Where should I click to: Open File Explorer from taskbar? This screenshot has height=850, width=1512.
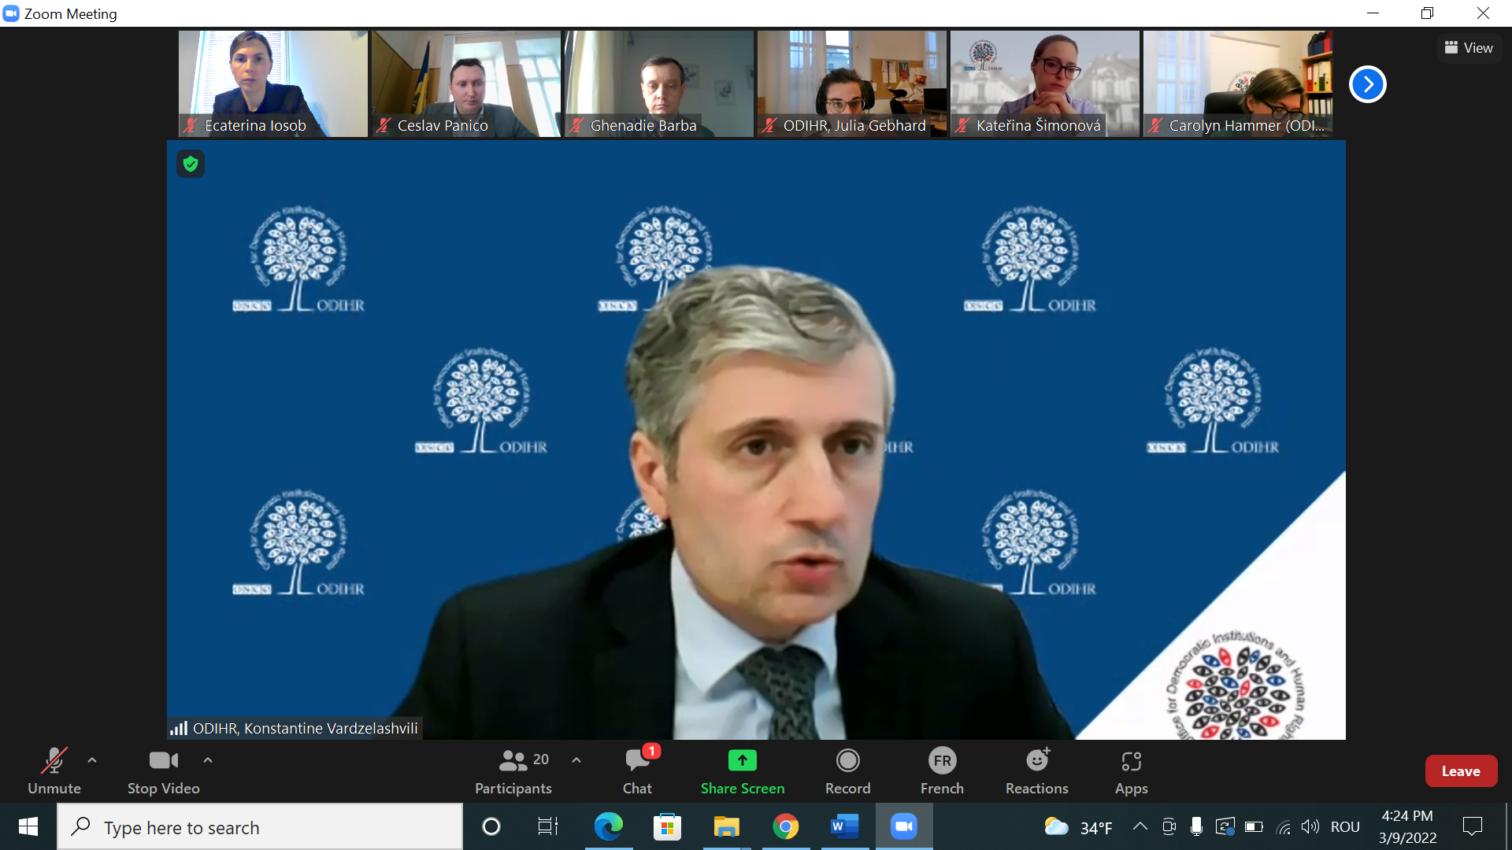point(726,826)
